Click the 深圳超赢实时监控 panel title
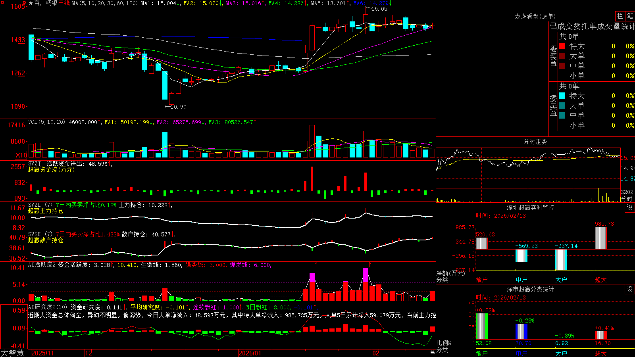Image resolution: width=635 pixels, height=357 pixels. click(530, 207)
